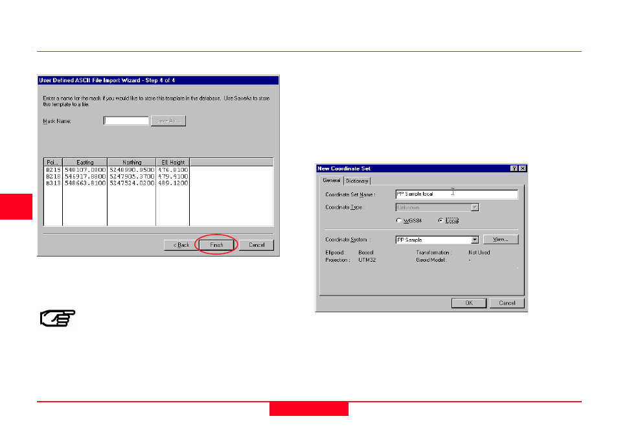Viewport: 618px width, 436px height.
Task: Click height value 489.1200
Action: click(x=173, y=183)
